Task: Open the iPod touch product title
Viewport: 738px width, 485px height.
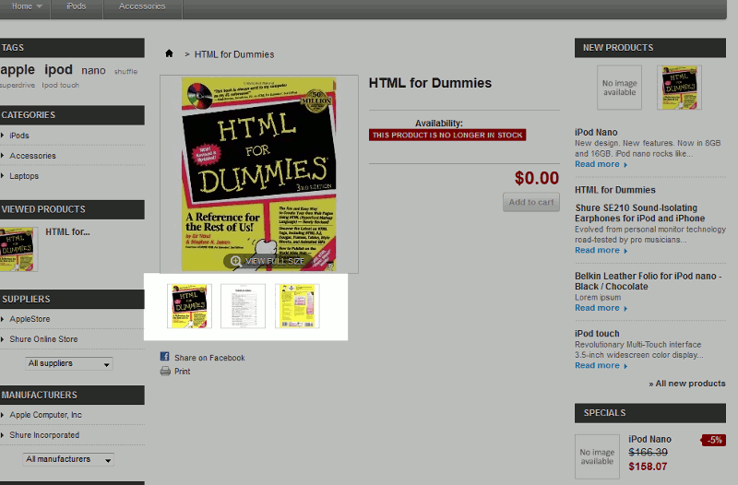Action: [x=597, y=334]
